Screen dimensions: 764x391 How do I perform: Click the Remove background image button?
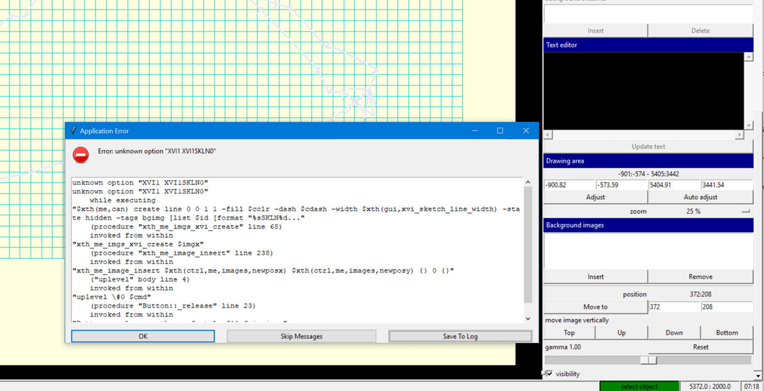[700, 277]
